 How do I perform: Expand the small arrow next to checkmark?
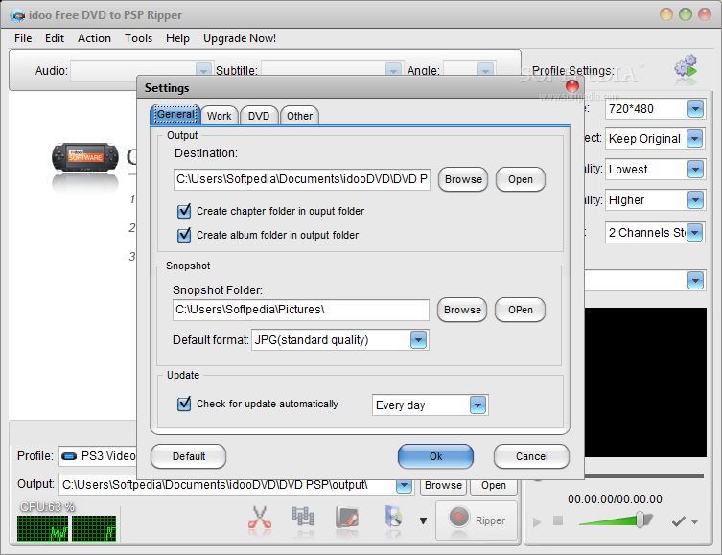pyautogui.click(x=694, y=522)
